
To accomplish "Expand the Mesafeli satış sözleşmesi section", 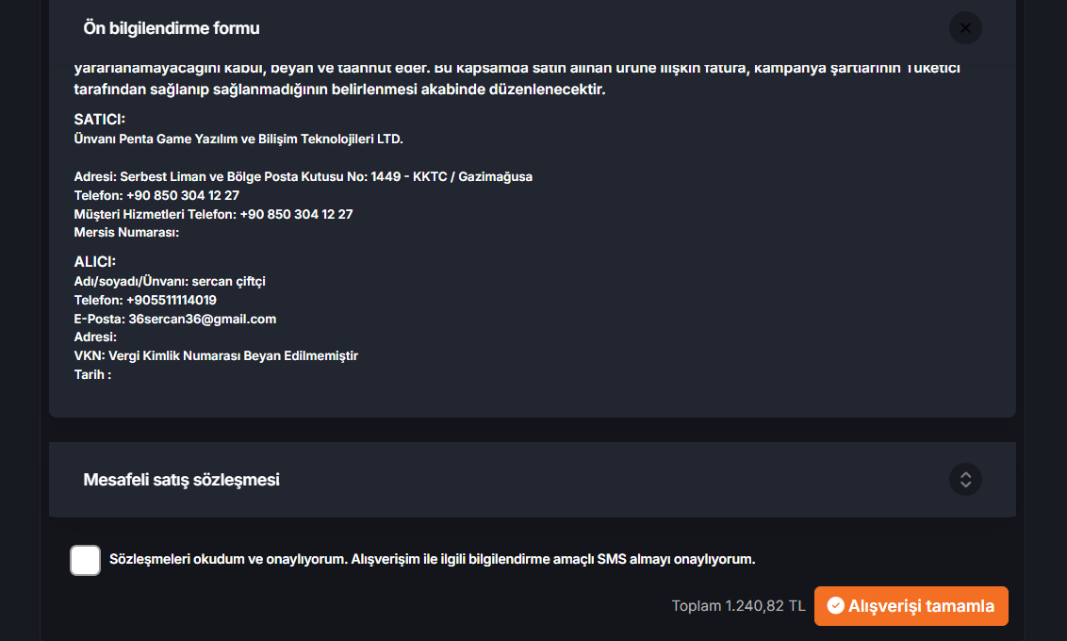I will [965, 480].
